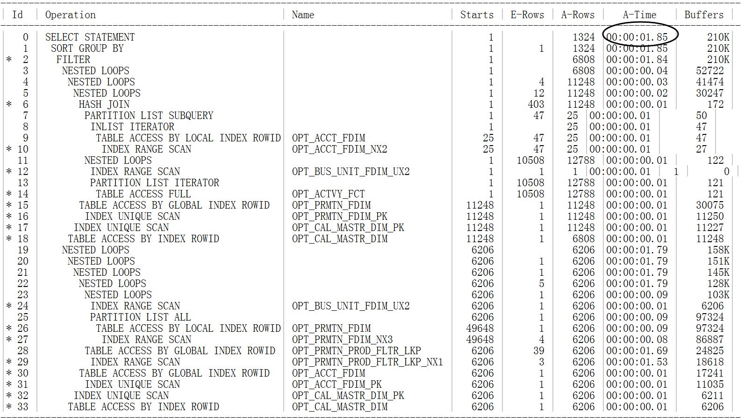Screen dimensions: 745x420
Task: Click the 00:00:01.53 A-Time value
Action: tap(637, 362)
